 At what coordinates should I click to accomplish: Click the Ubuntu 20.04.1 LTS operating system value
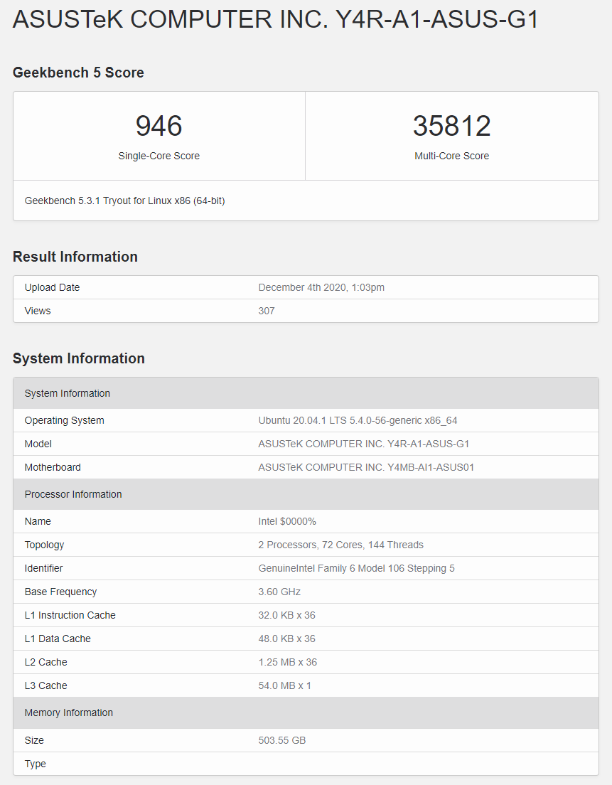coord(358,420)
